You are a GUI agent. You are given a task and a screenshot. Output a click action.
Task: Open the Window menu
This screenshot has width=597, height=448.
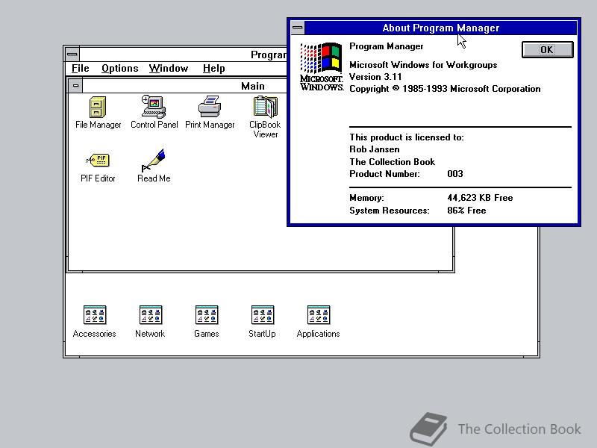(x=169, y=68)
